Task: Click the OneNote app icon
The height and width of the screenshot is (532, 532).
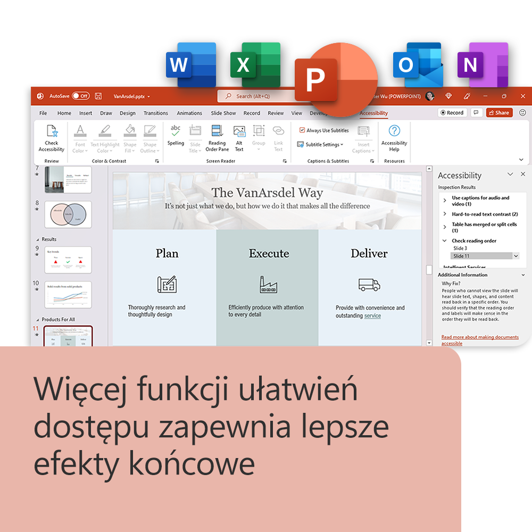Action: (x=483, y=64)
